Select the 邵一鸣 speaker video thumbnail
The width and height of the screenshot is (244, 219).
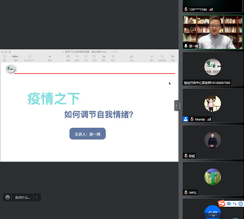(x=212, y=32)
